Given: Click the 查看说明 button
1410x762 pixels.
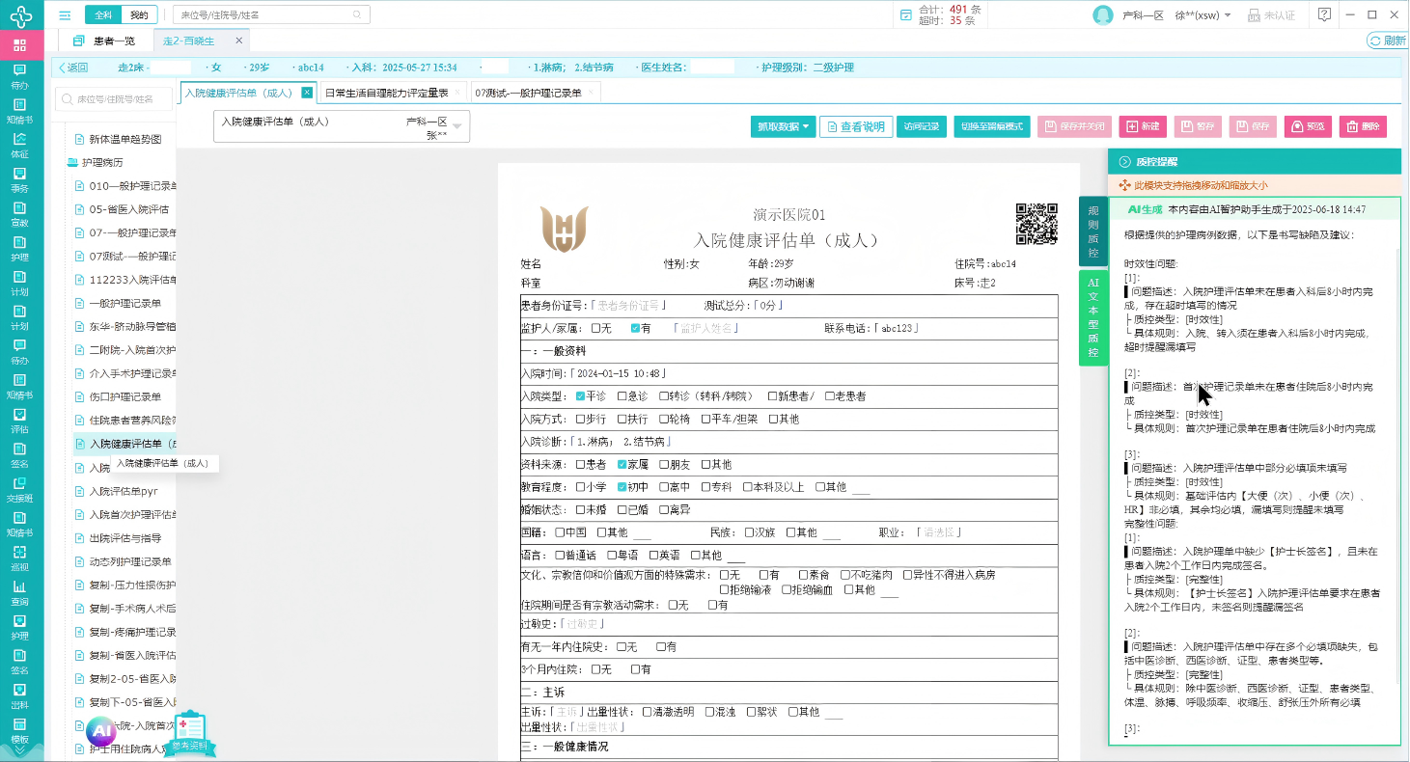Looking at the screenshot, I should click(856, 126).
